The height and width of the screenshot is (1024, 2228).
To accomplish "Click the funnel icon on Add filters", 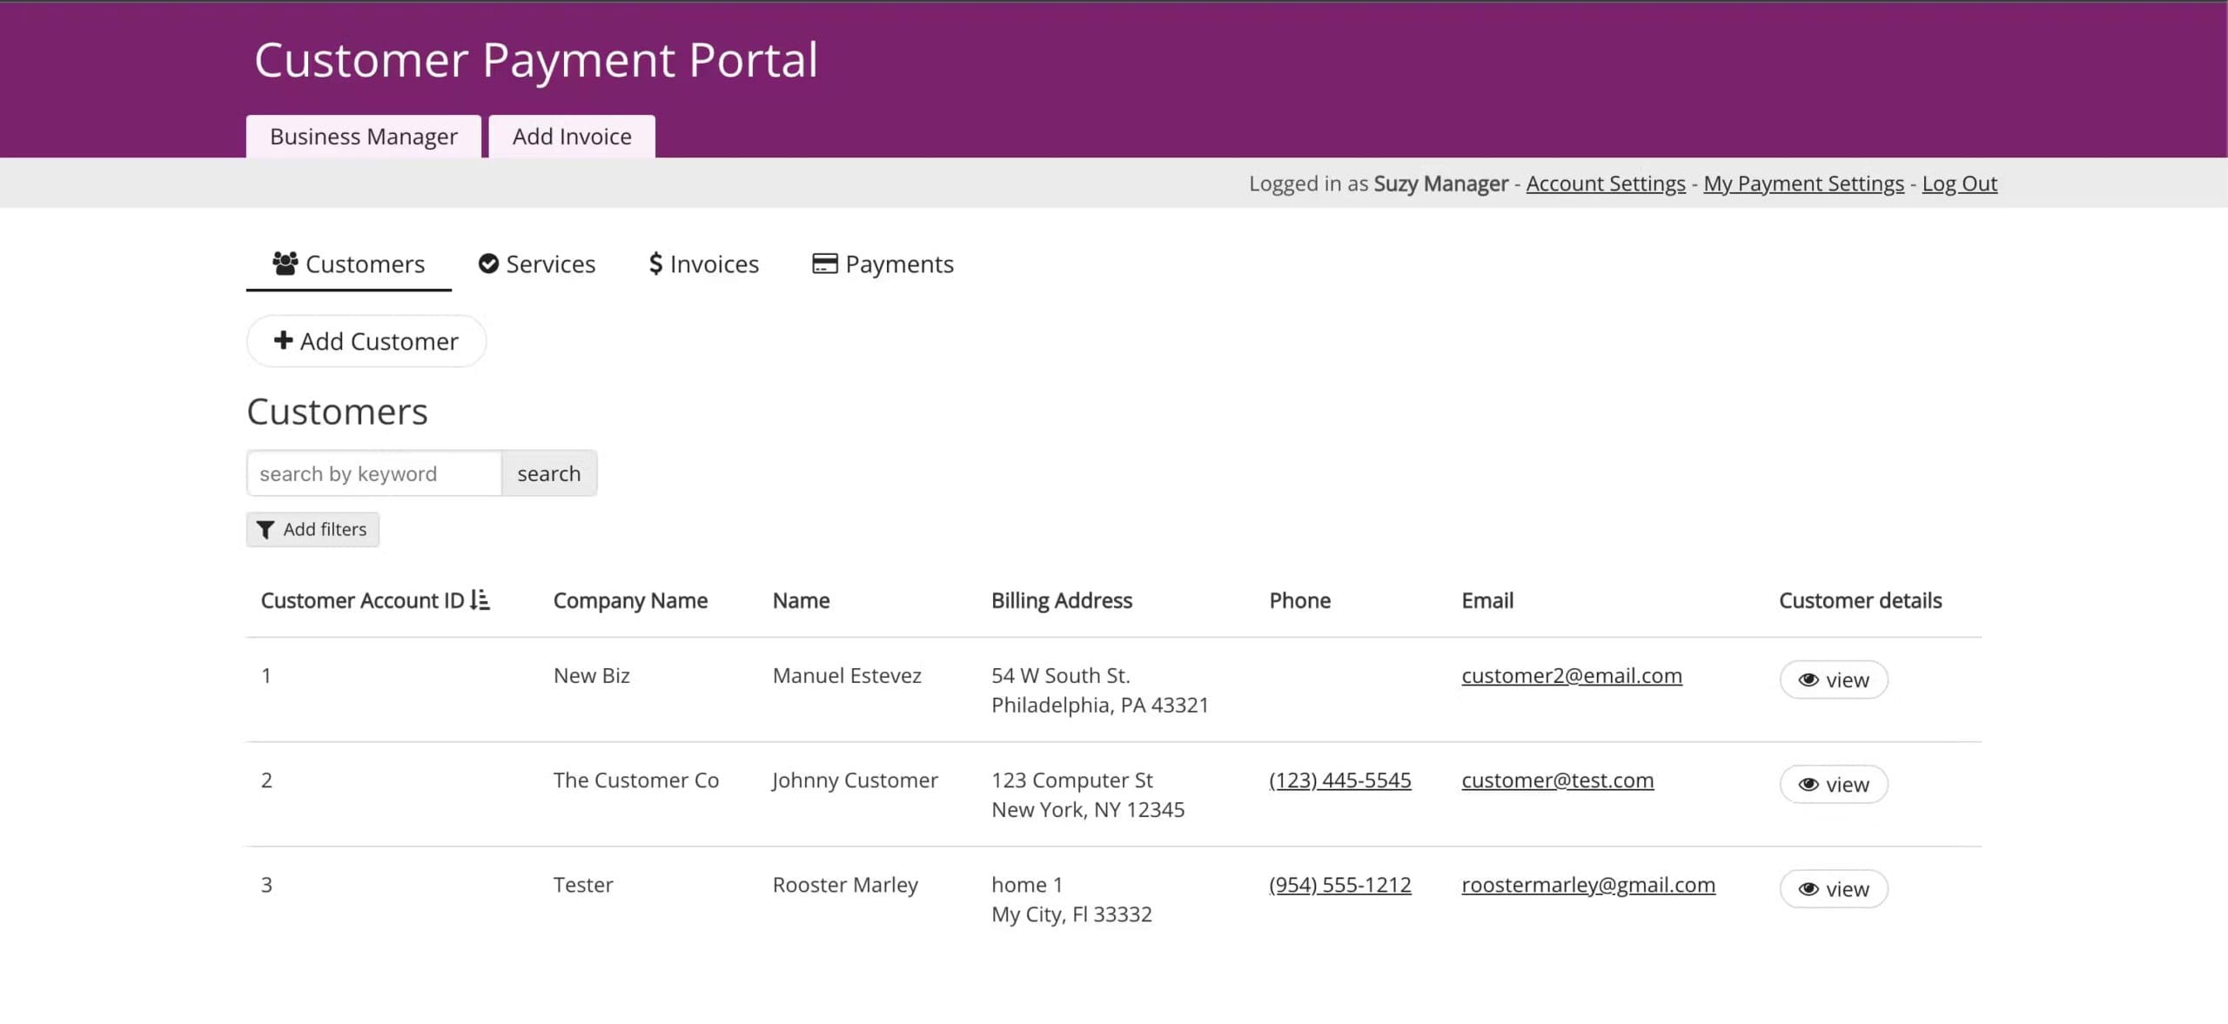I will pyautogui.click(x=265, y=530).
